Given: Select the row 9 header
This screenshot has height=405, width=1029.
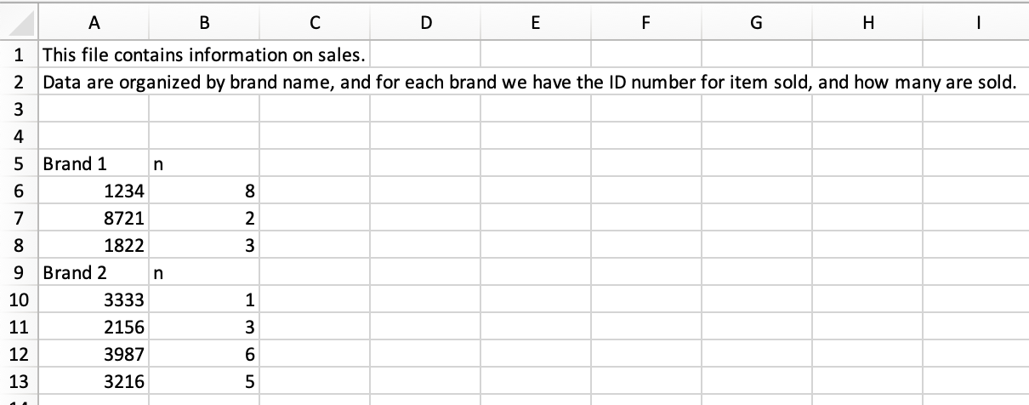Looking at the screenshot, I should tap(18, 273).
